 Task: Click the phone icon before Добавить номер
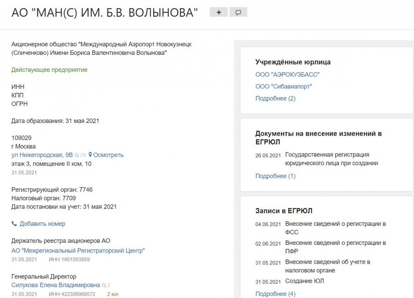pyautogui.click(x=14, y=224)
